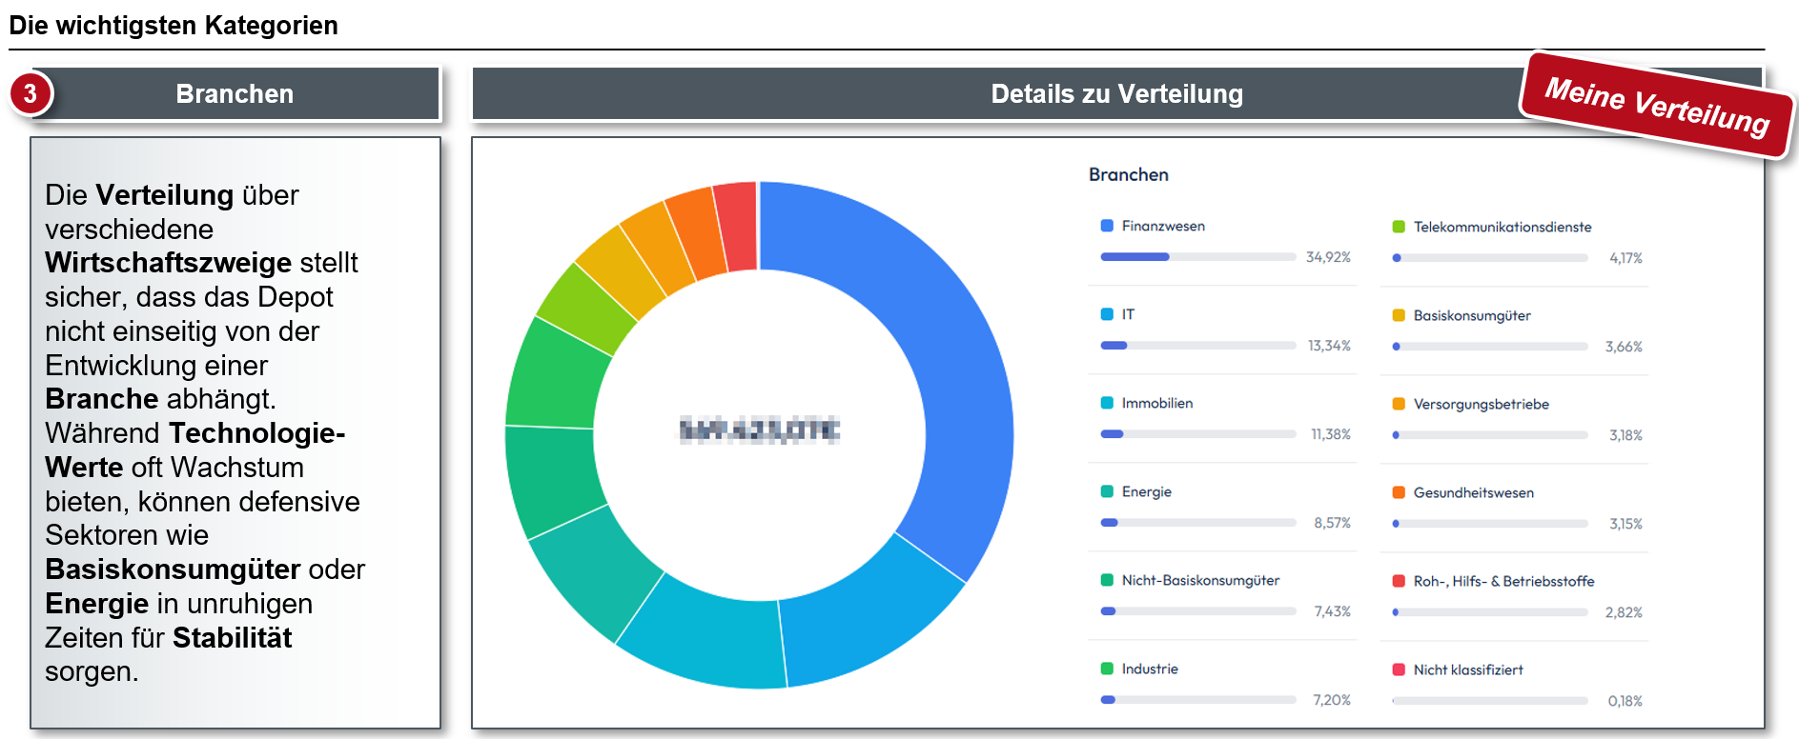The width and height of the screenshot is (1799, 739).
Task: Click the Versorgungsbetriebe 3,18% progress bar
Action: pyautogui.click(x=1489, y=435)
